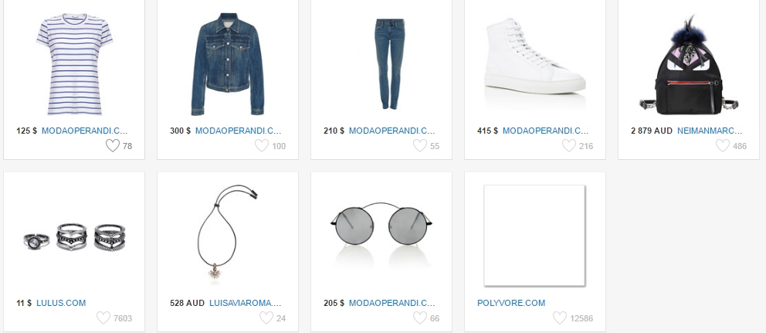Like the monster backpack with 486 likes
The image size is (766, 333).
click(723, 145)
